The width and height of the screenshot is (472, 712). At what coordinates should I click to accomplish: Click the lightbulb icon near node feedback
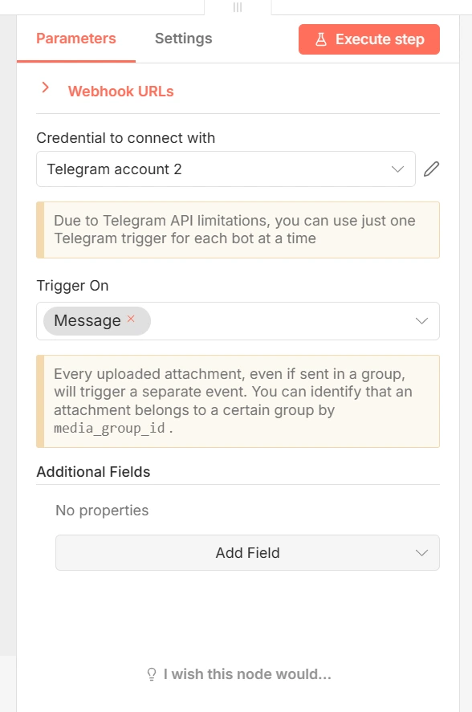(151, 674)
